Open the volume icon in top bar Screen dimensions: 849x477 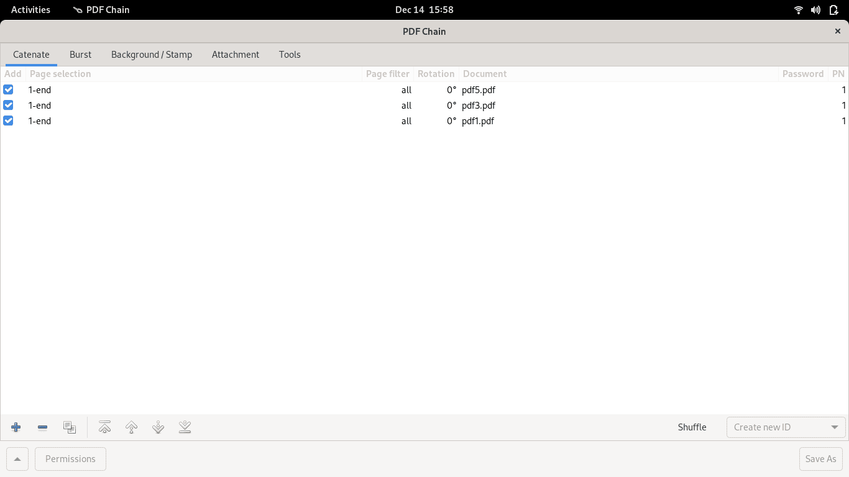click(816, 10)
